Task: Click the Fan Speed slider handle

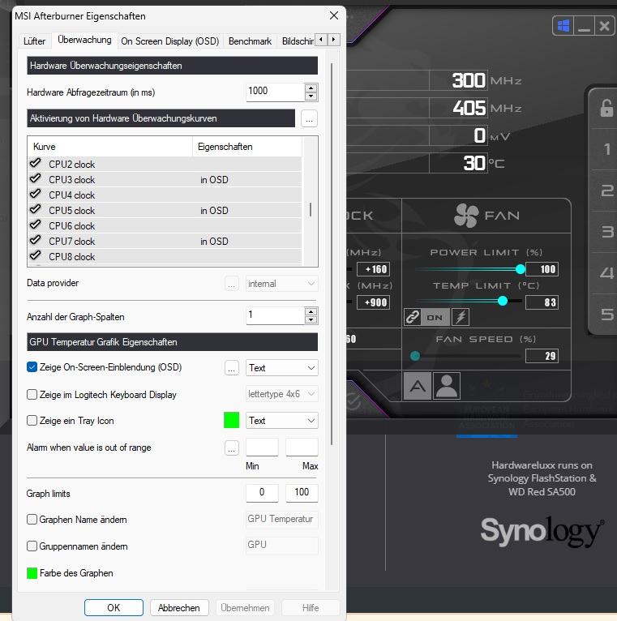Action: point(415,356)
